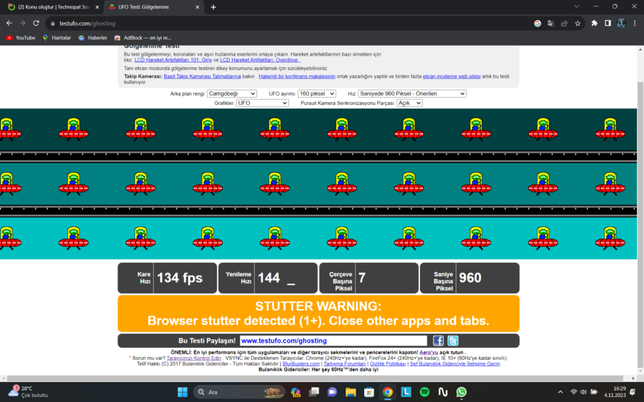Open the Extensions puzzle icon

(595, 24)
